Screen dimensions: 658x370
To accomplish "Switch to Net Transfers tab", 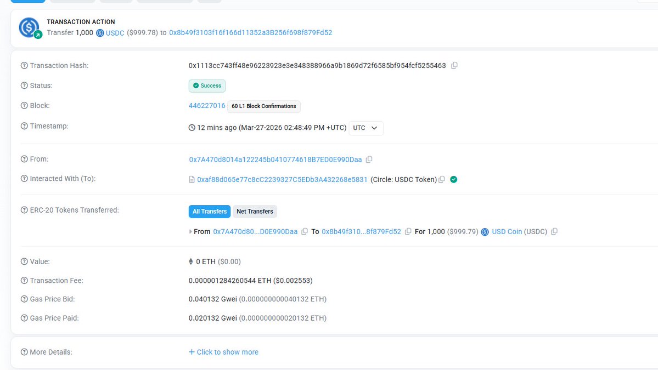I will tap(255, 211).
